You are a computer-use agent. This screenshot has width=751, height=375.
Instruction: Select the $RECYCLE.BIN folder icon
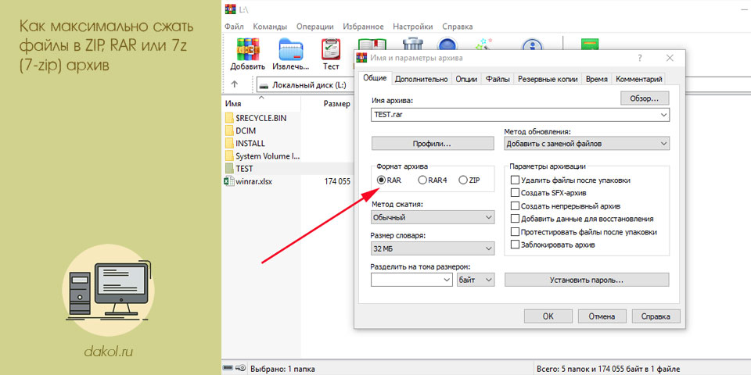click(x=229, y=118)
